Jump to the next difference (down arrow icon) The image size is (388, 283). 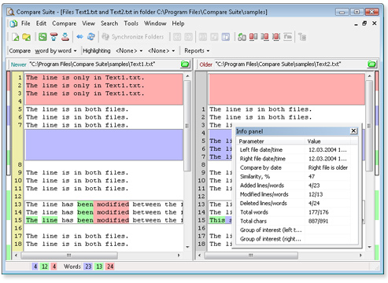(x=65, y=37)
